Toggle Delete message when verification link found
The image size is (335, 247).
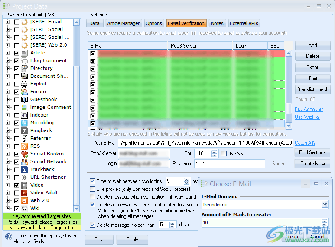pyautogui.click(x=92, y=196)
